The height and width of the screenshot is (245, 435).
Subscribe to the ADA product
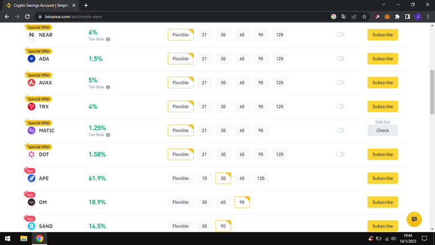coord(382,59)
